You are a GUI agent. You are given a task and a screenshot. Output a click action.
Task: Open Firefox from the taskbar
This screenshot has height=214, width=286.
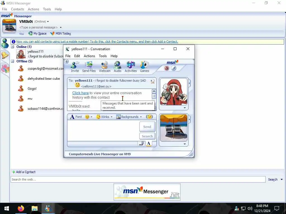pyautogui.click(x=21, y=208)
